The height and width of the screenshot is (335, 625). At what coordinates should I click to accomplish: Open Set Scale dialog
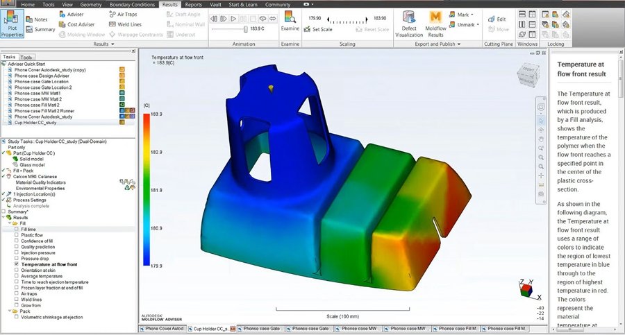(317, 29)
